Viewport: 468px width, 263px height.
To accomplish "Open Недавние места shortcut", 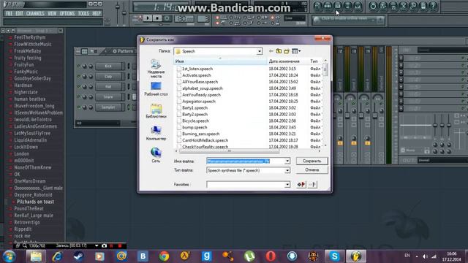I will (156, 69).
